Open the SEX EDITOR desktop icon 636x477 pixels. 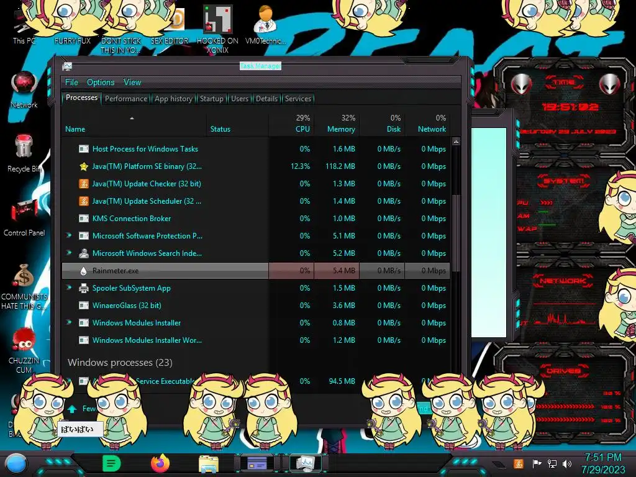170,27
